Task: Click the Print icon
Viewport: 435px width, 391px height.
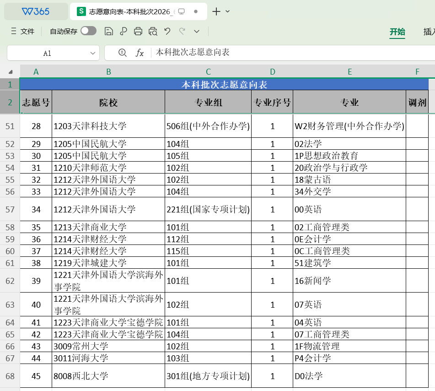Action: tap(138, 32)
